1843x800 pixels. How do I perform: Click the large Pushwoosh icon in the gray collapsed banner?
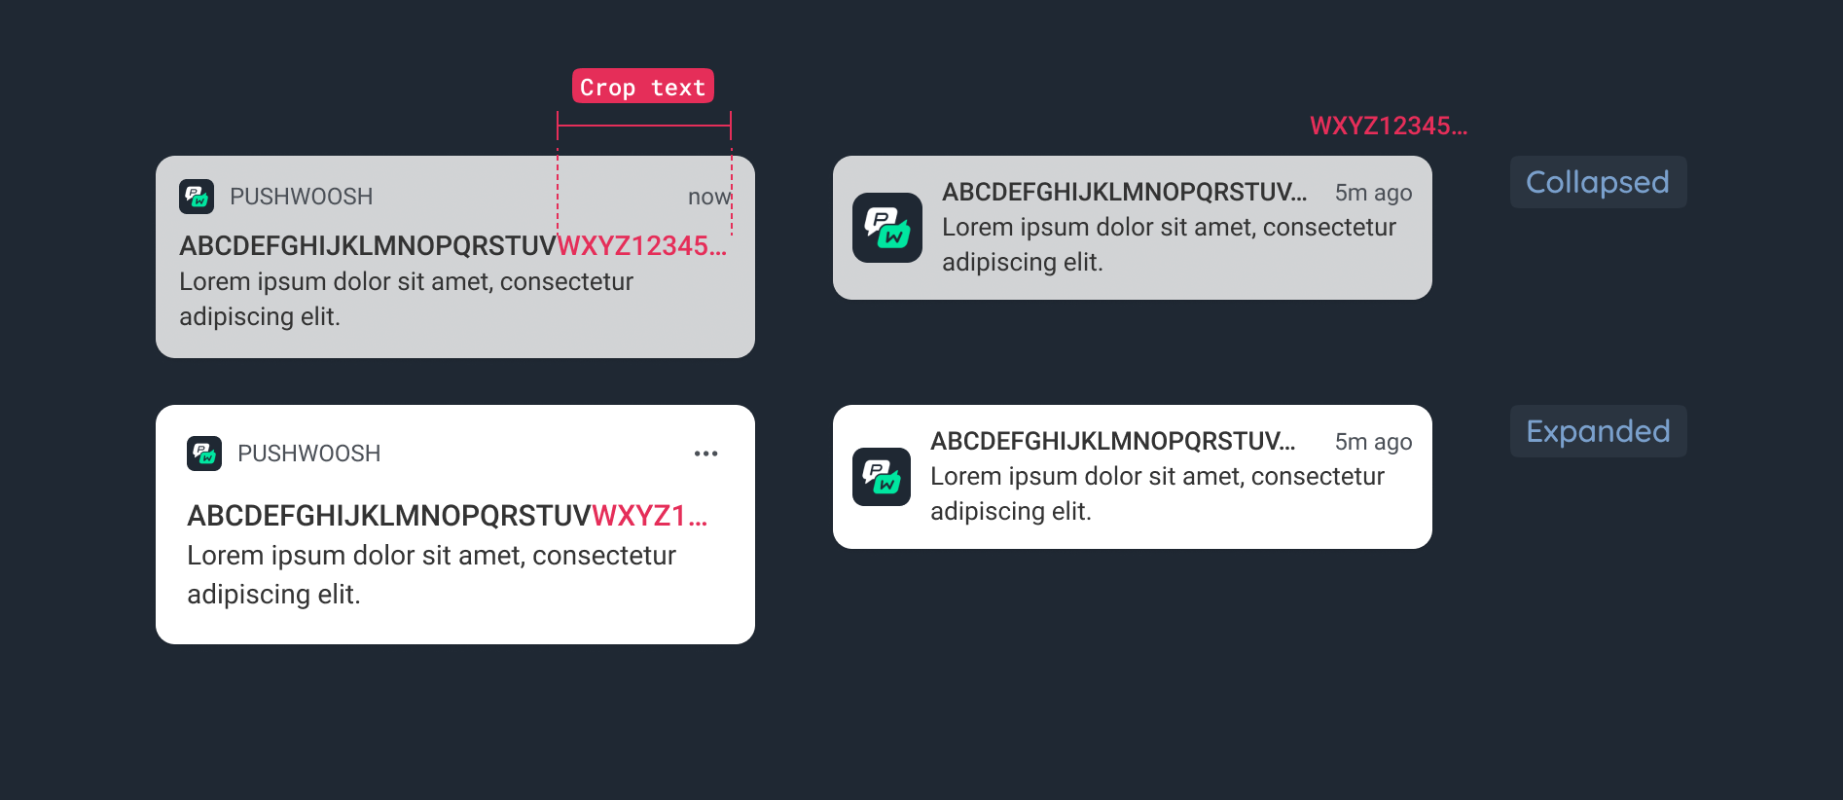coord(887,228)
